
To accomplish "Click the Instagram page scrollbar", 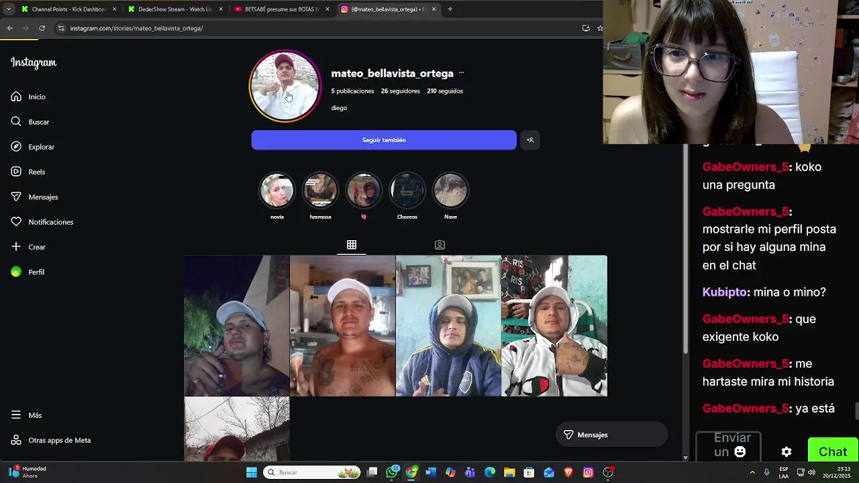I will tap(685, 248).
